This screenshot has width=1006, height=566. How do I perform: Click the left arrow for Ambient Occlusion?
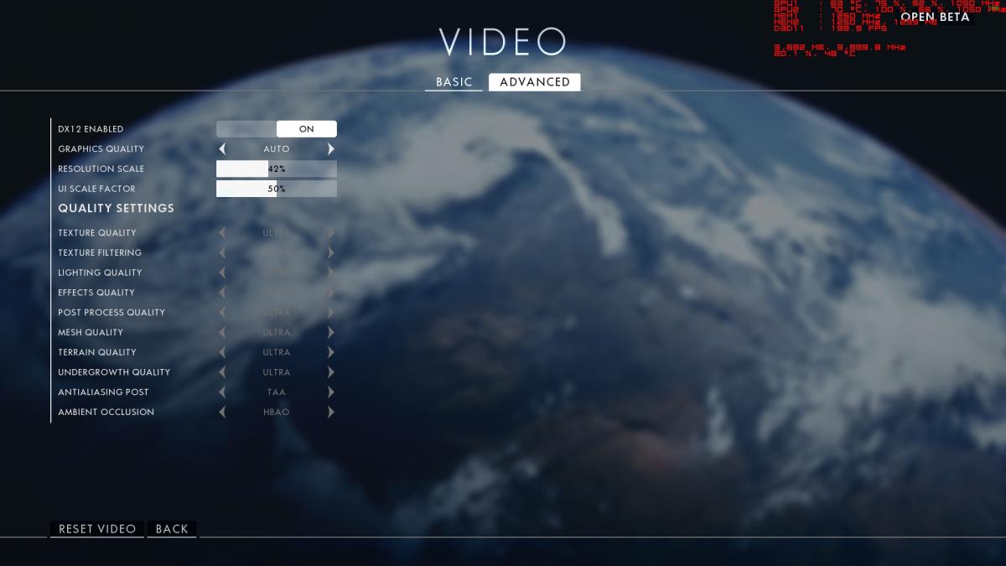(222, 412)
